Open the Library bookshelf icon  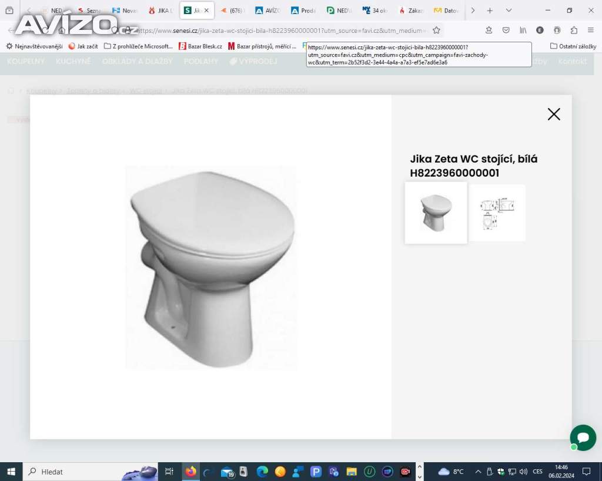click(523, 30)
